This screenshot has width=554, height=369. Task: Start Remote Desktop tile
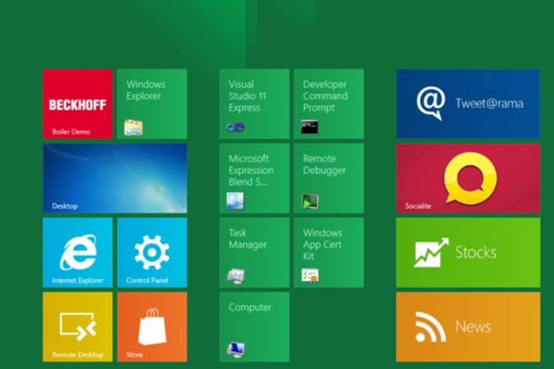coord(78,326)
